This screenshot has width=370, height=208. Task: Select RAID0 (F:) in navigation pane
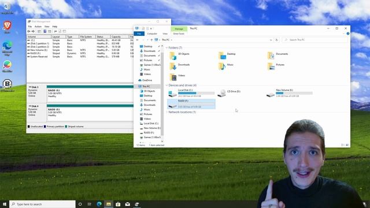tap(147, 133)
